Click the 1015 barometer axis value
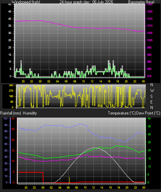The height and width of the screenshot is (192, 161). 150,19
